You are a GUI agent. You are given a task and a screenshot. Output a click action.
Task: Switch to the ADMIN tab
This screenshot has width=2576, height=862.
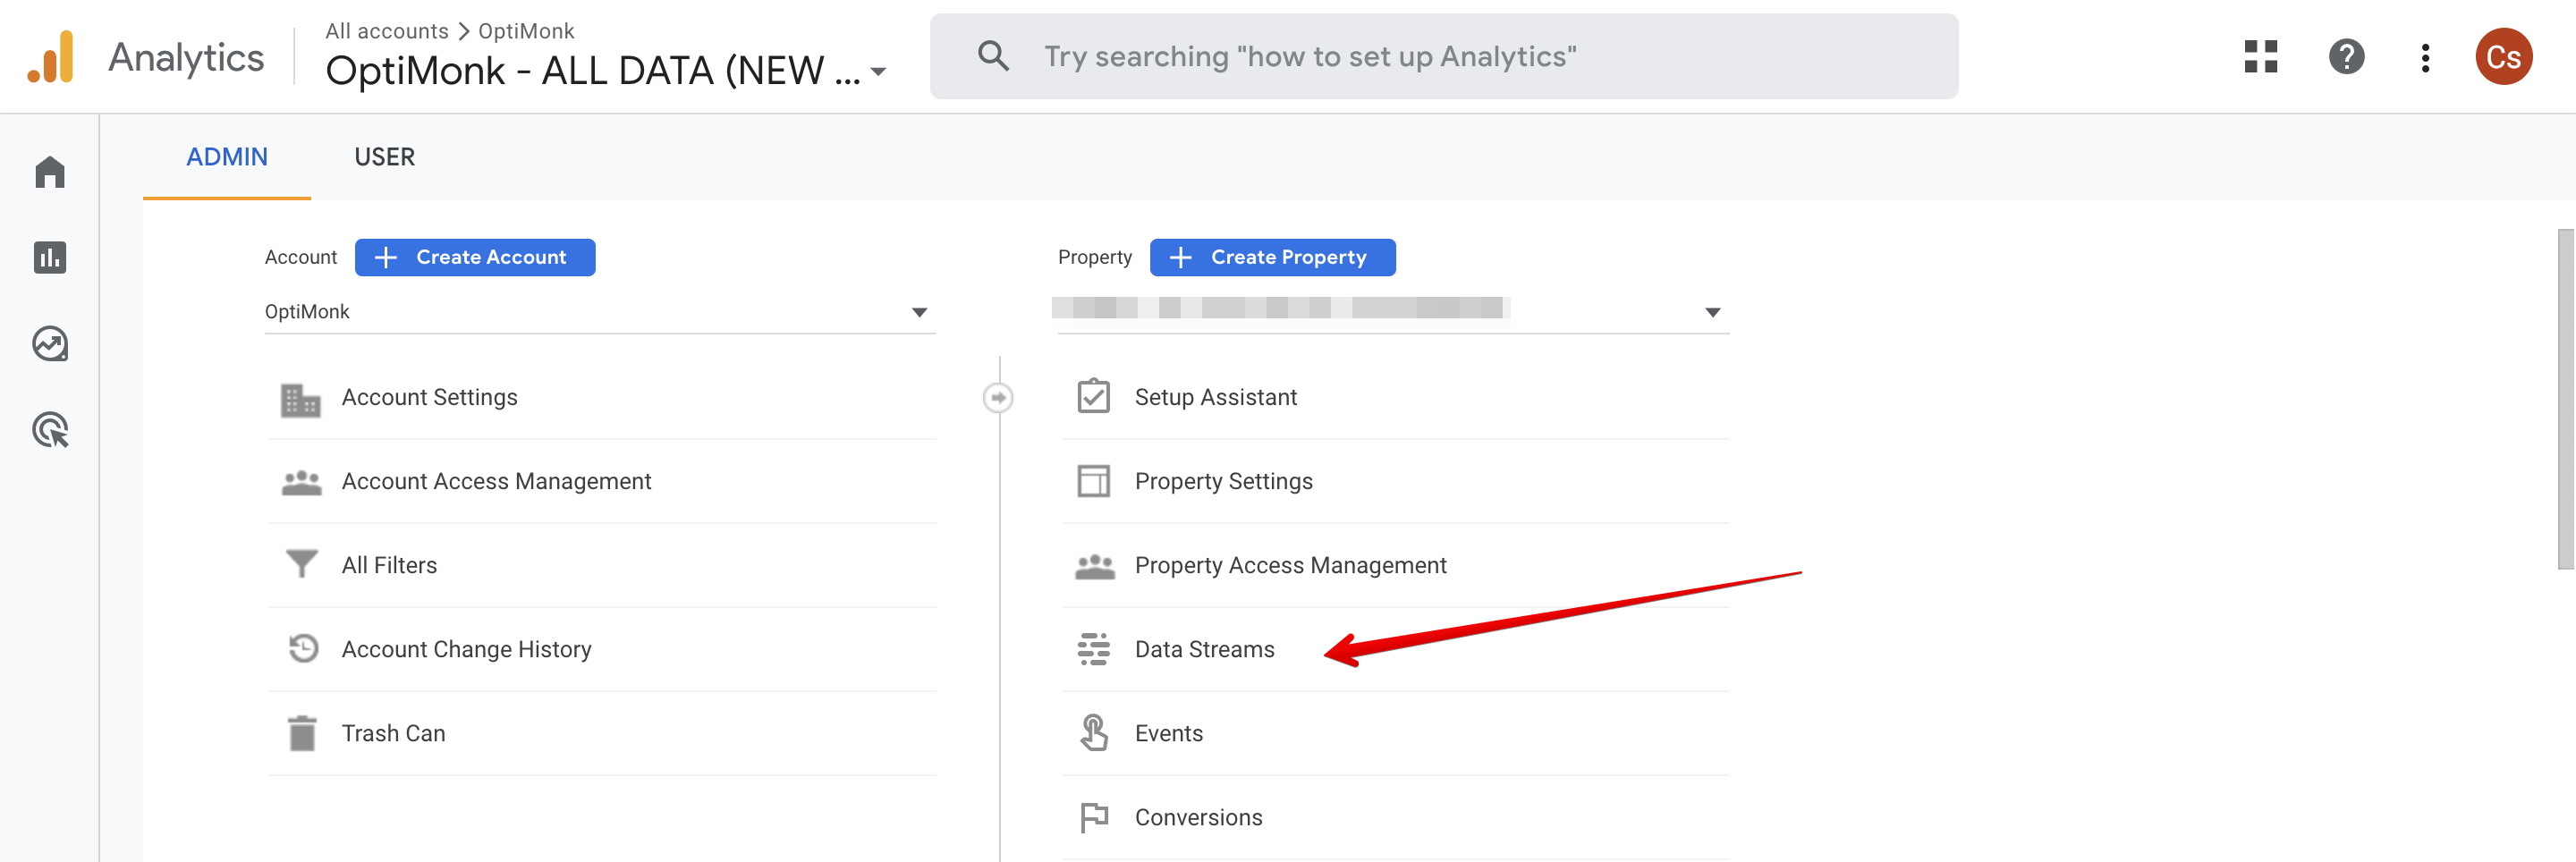pos(227,157)
